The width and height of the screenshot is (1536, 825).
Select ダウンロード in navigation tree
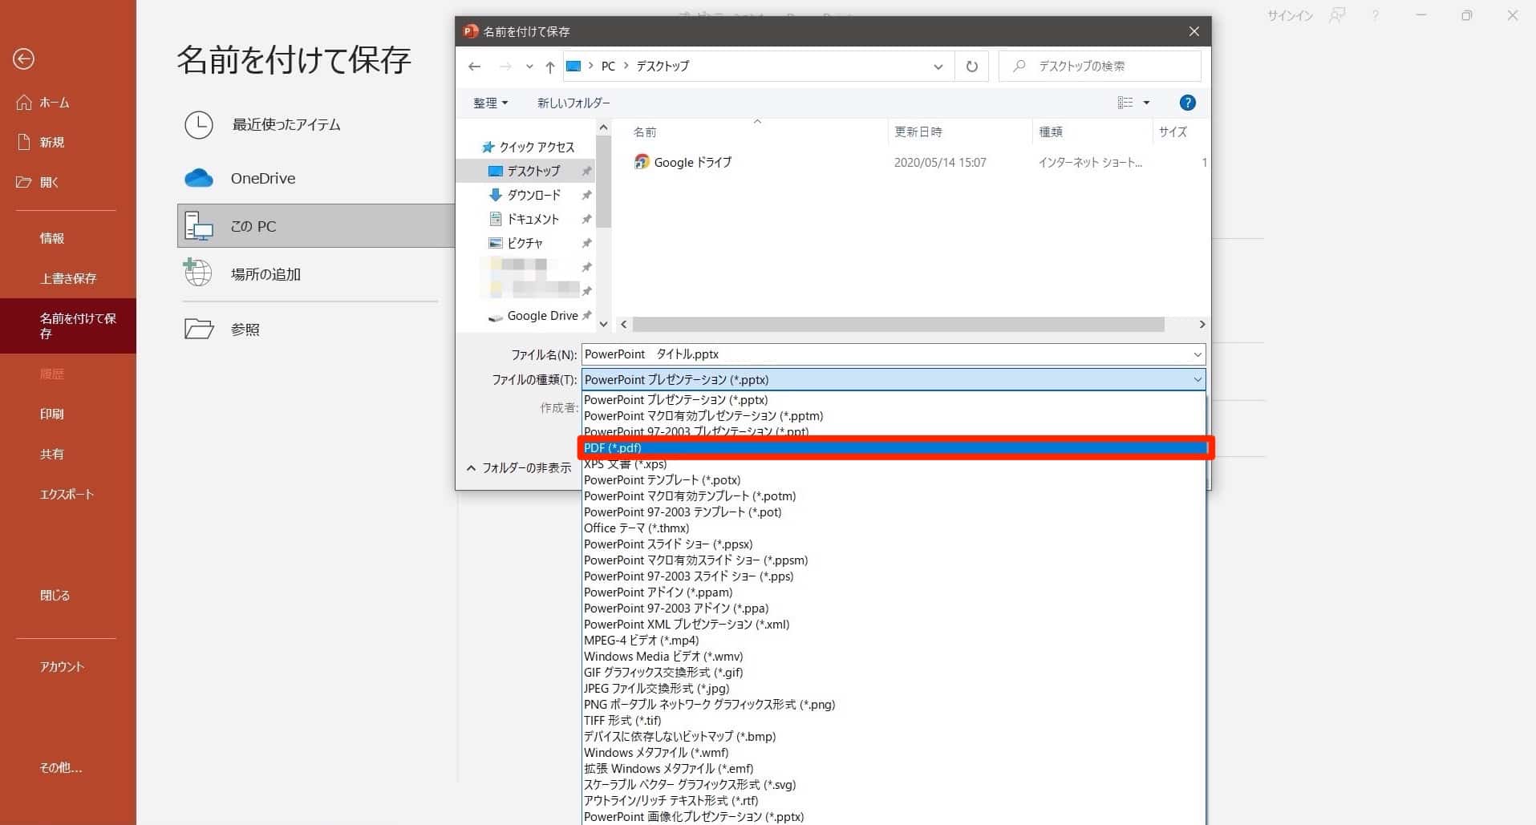(525, 195)
